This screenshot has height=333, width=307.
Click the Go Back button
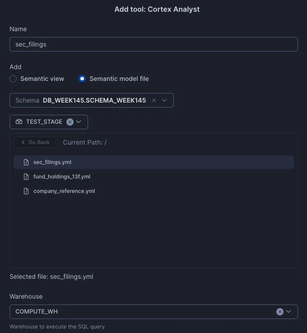click(35, 142)
